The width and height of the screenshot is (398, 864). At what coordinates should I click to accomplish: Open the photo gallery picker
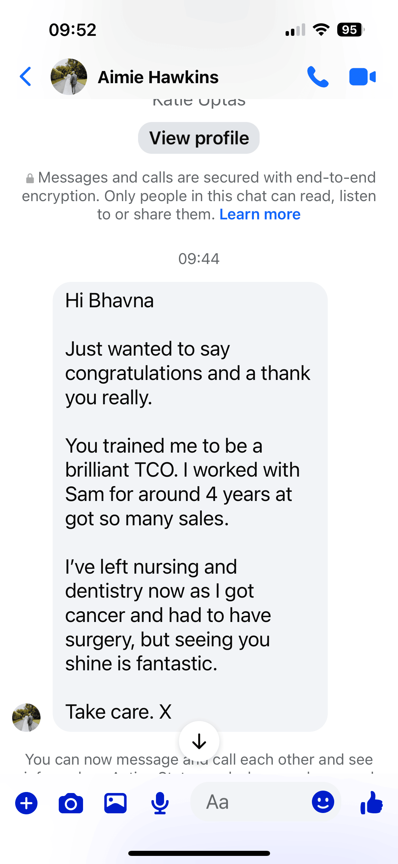pos(115,803)
